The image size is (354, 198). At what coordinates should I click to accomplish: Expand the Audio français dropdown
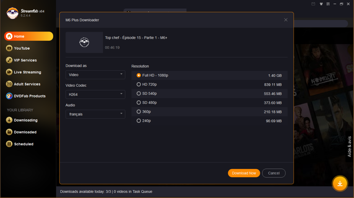tap(95, 114)
